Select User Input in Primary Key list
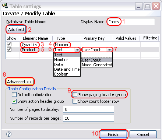The width and height of the screenshot is (162, 140). pos(97,60)
